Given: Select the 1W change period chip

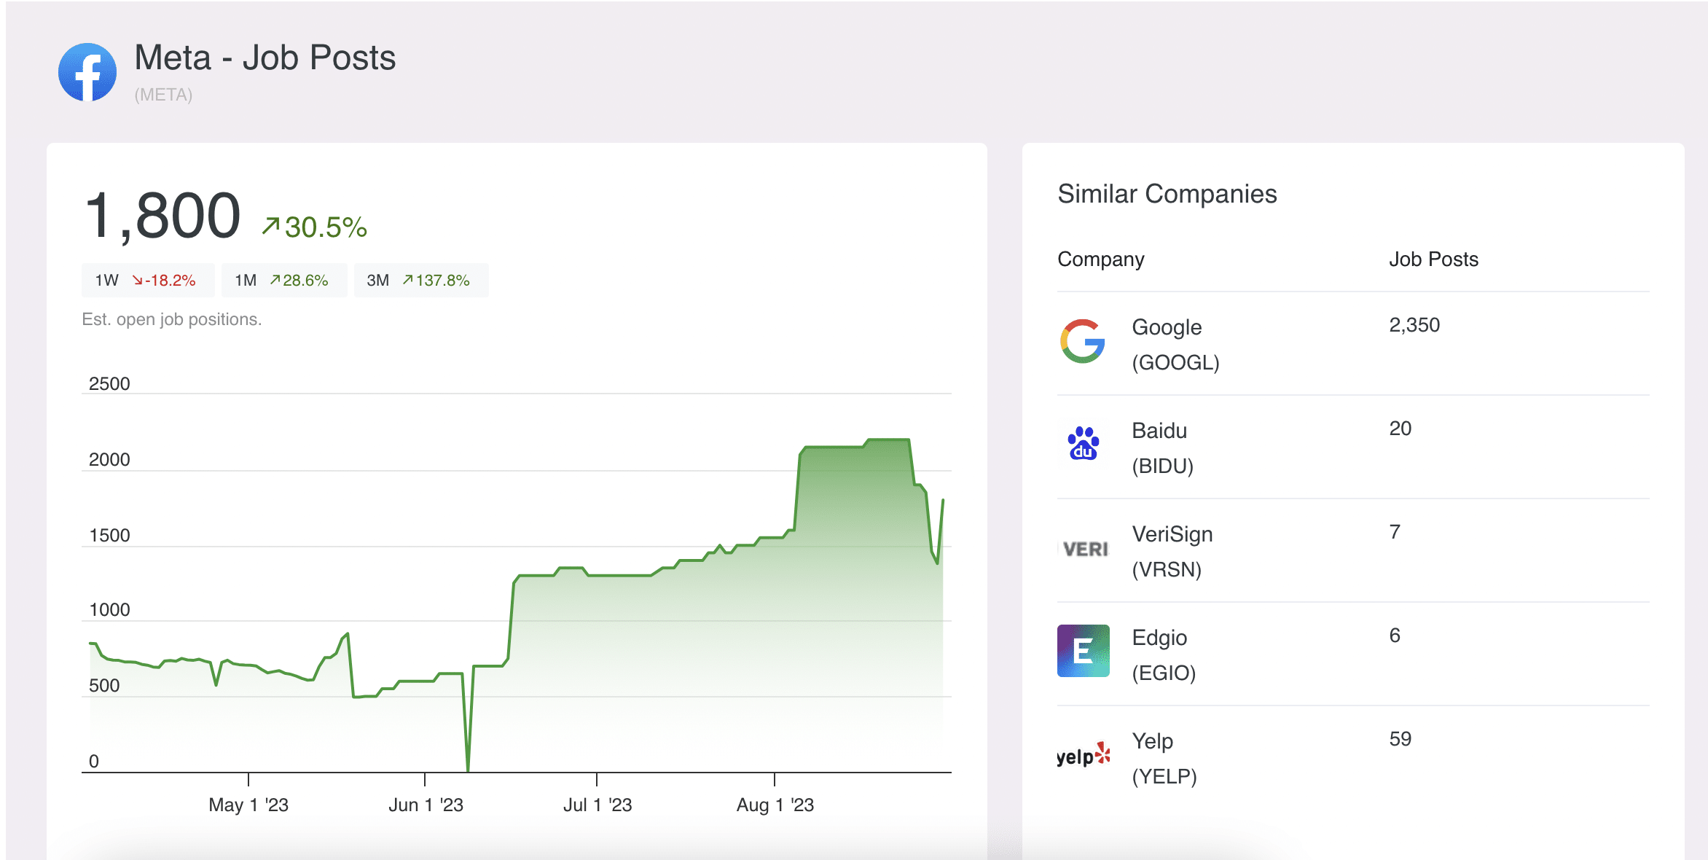Looking at the screenshot, I should pos(148,280).
